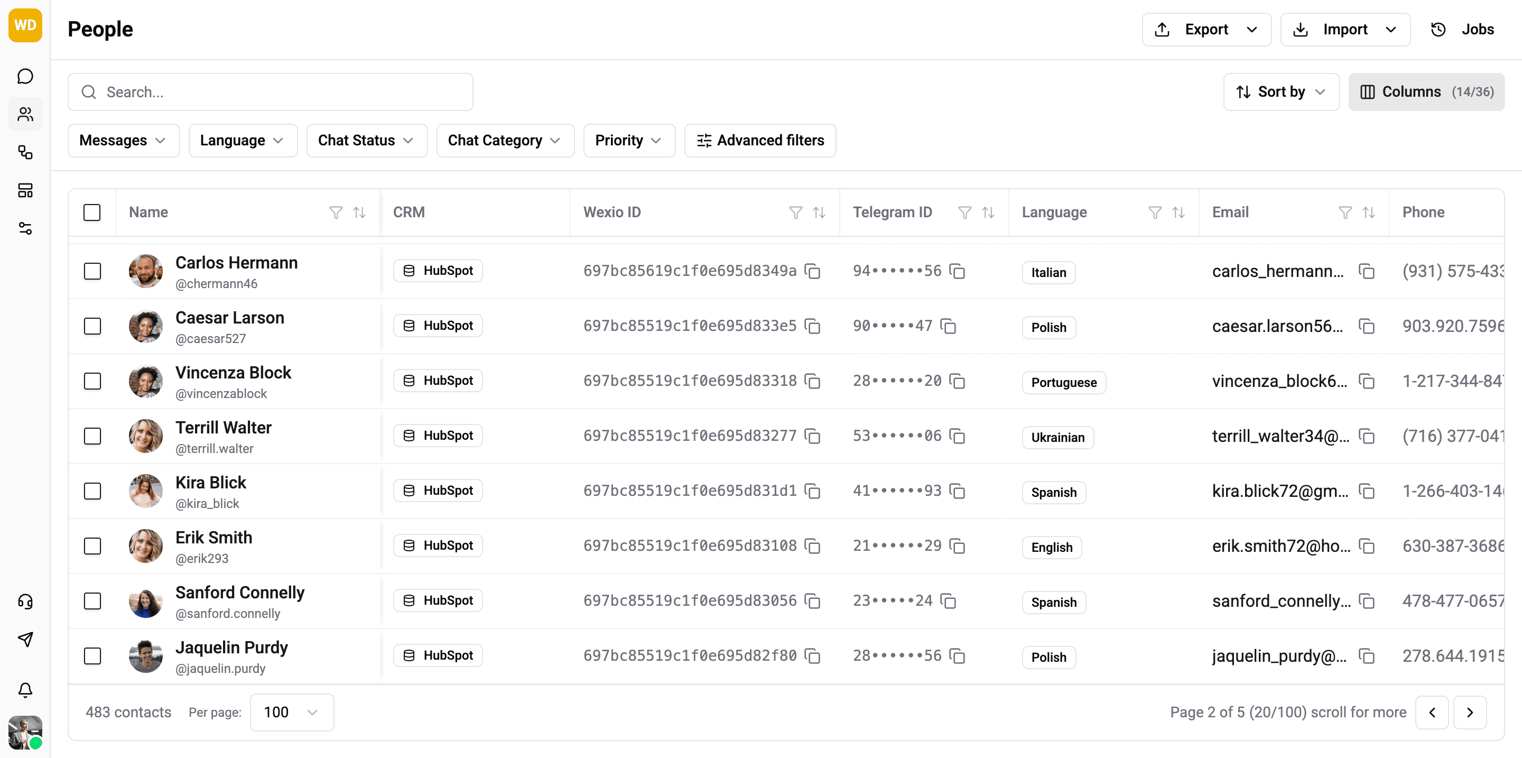This screenshot has width=1522, height=758.
Task: Open the Language filter dropdown
Action: (x=242, y=140)
